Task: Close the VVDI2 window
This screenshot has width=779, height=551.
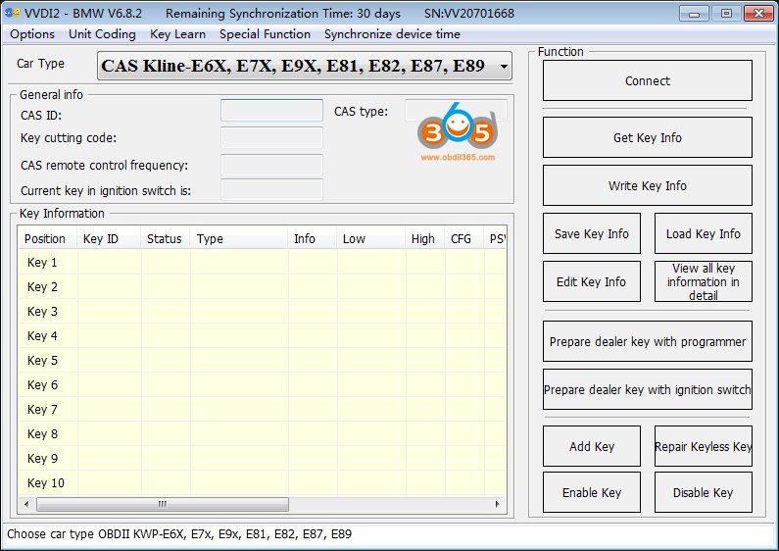Action: point(758,14)
